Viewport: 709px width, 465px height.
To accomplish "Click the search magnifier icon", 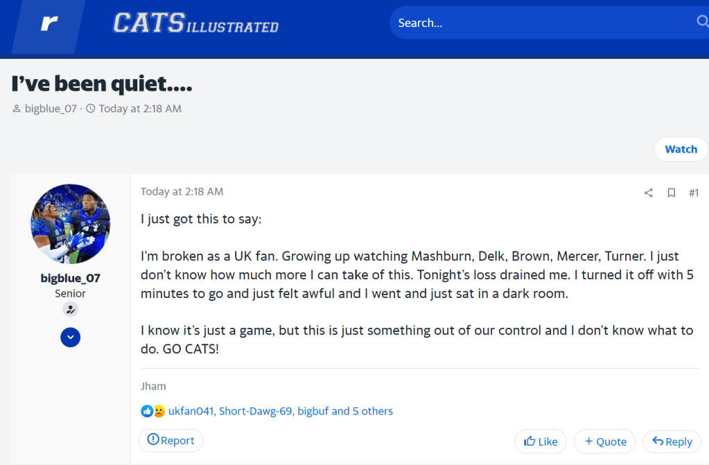I will (701, 22).
